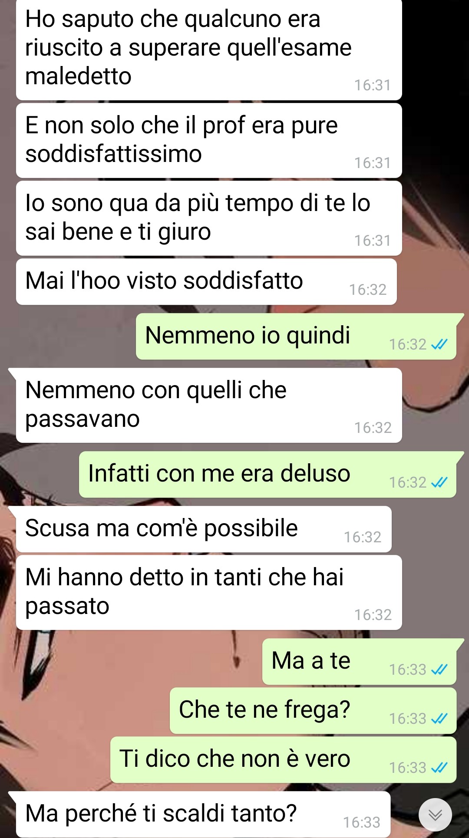Viewport: 469px width, 838px height.
Task: Tap sent message 'Ma a te'
Action: 359,661
